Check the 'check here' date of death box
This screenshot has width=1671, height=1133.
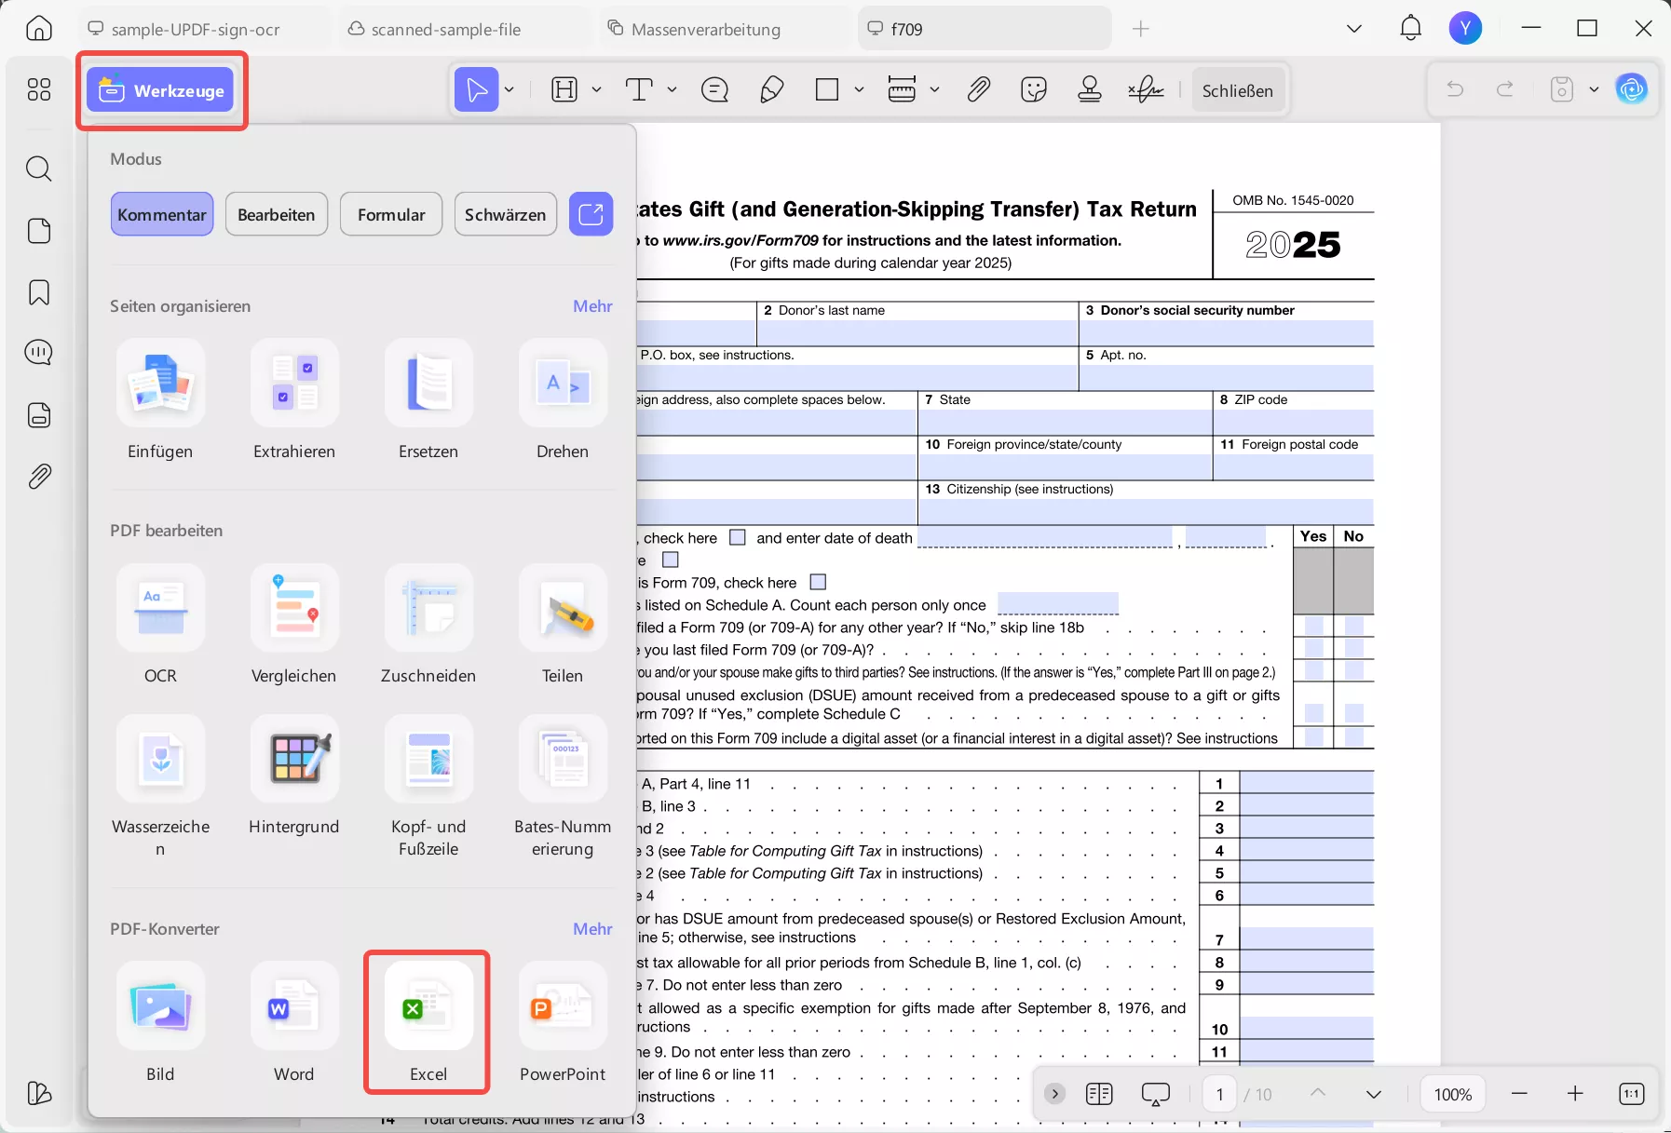[738, 537]
